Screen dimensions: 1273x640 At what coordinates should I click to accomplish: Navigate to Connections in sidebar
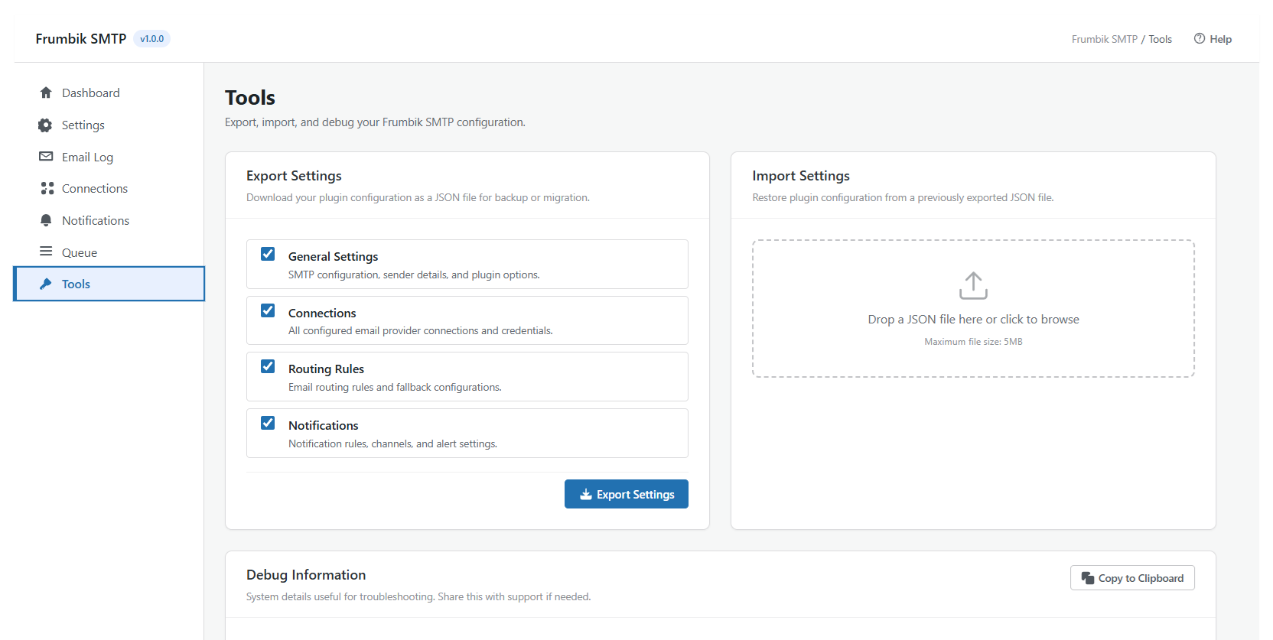click(x=109, y=188)
